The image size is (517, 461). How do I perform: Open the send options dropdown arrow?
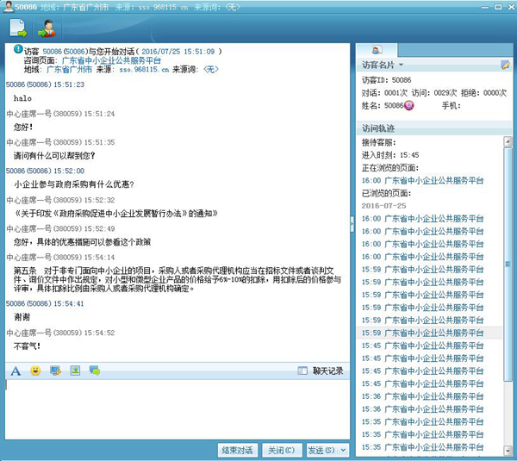343,450
